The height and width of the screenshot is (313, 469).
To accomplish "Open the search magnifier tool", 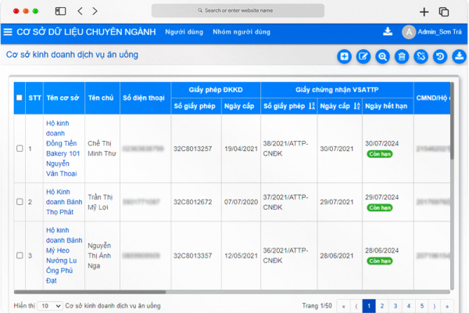I will (382, 56).
